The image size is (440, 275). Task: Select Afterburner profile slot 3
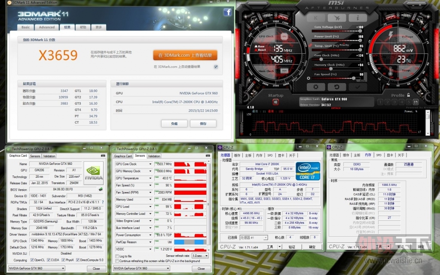coord(394,102)
